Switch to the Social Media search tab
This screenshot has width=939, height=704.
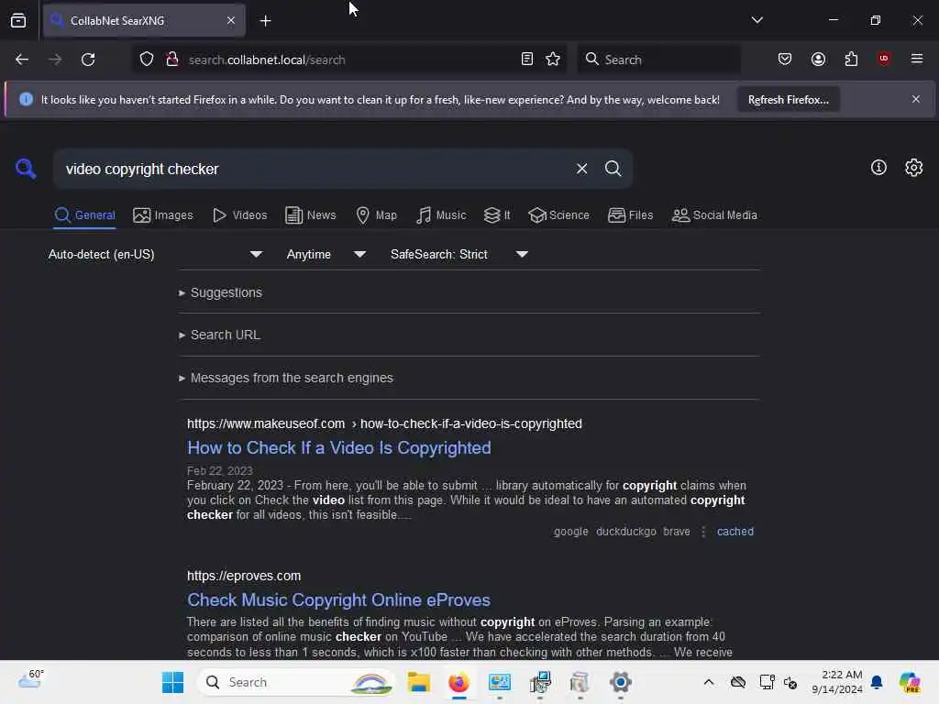coord(714,214)
